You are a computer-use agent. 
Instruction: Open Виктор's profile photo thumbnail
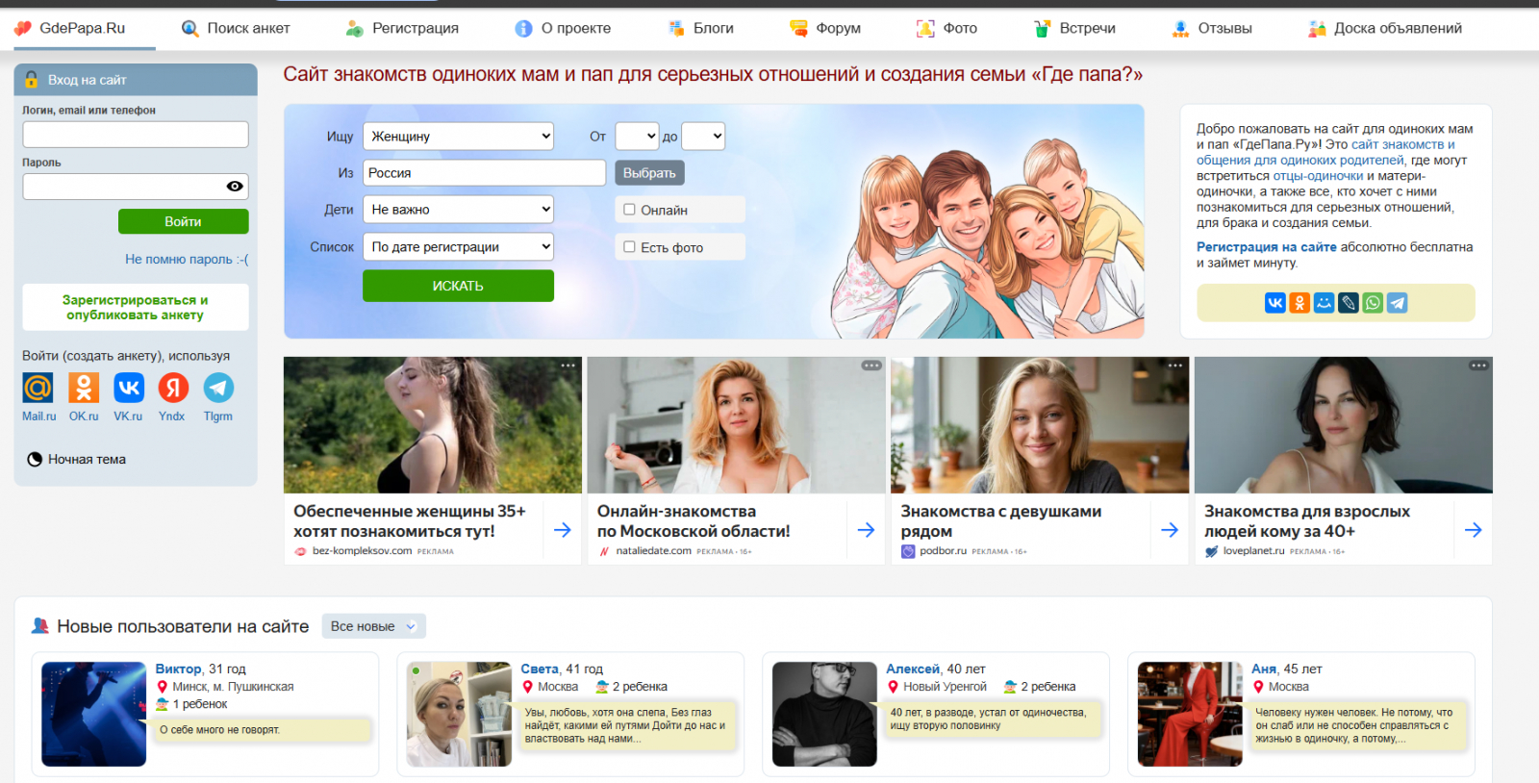point(94,714)
